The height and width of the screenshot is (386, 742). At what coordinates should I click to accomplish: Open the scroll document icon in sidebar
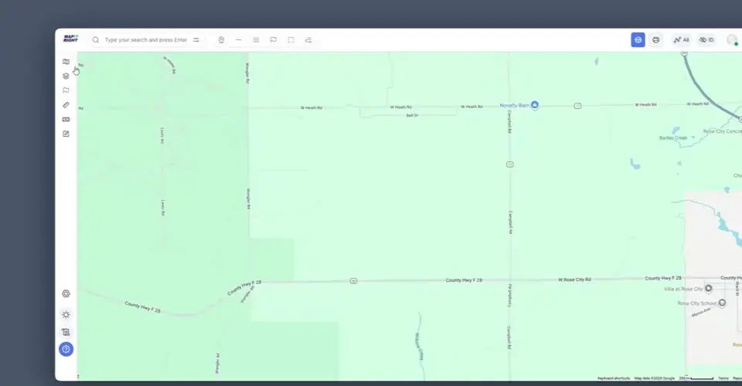pos(66,332)
